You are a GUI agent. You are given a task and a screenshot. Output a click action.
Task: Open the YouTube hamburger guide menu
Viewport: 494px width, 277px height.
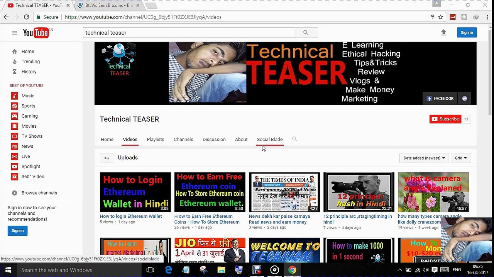(x=15, y=33)
